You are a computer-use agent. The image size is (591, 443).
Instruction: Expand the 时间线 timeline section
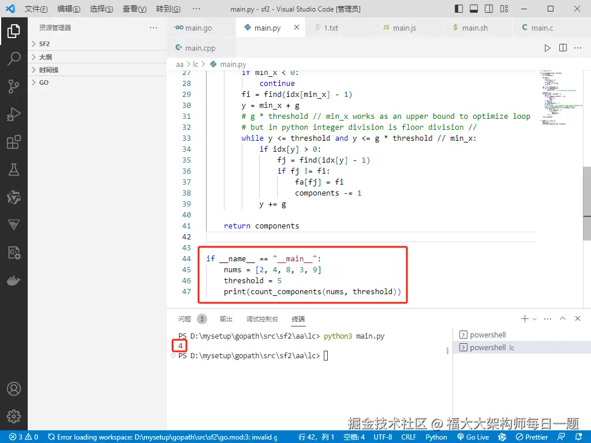point(97,70)
